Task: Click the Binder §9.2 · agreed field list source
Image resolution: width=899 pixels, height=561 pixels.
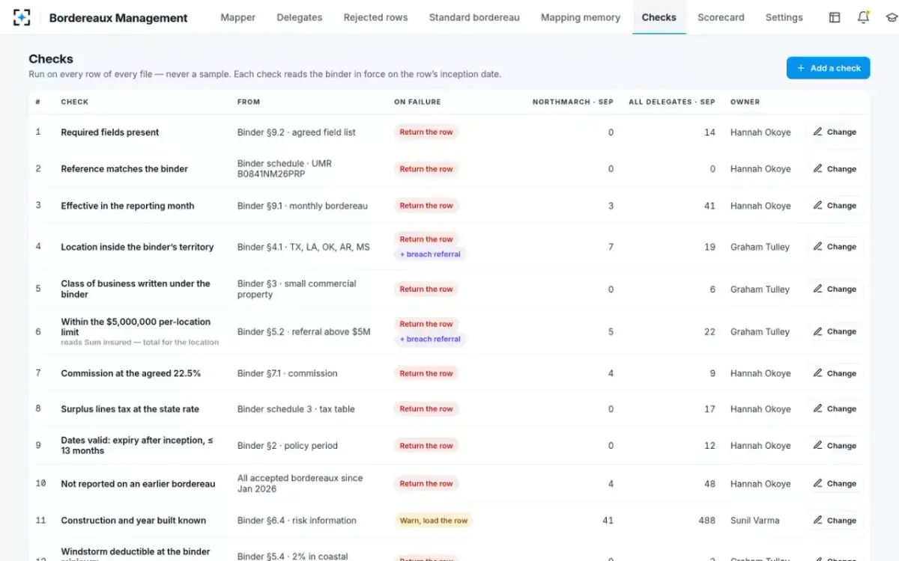Action: pyautogui.click(x=297, y=132)
